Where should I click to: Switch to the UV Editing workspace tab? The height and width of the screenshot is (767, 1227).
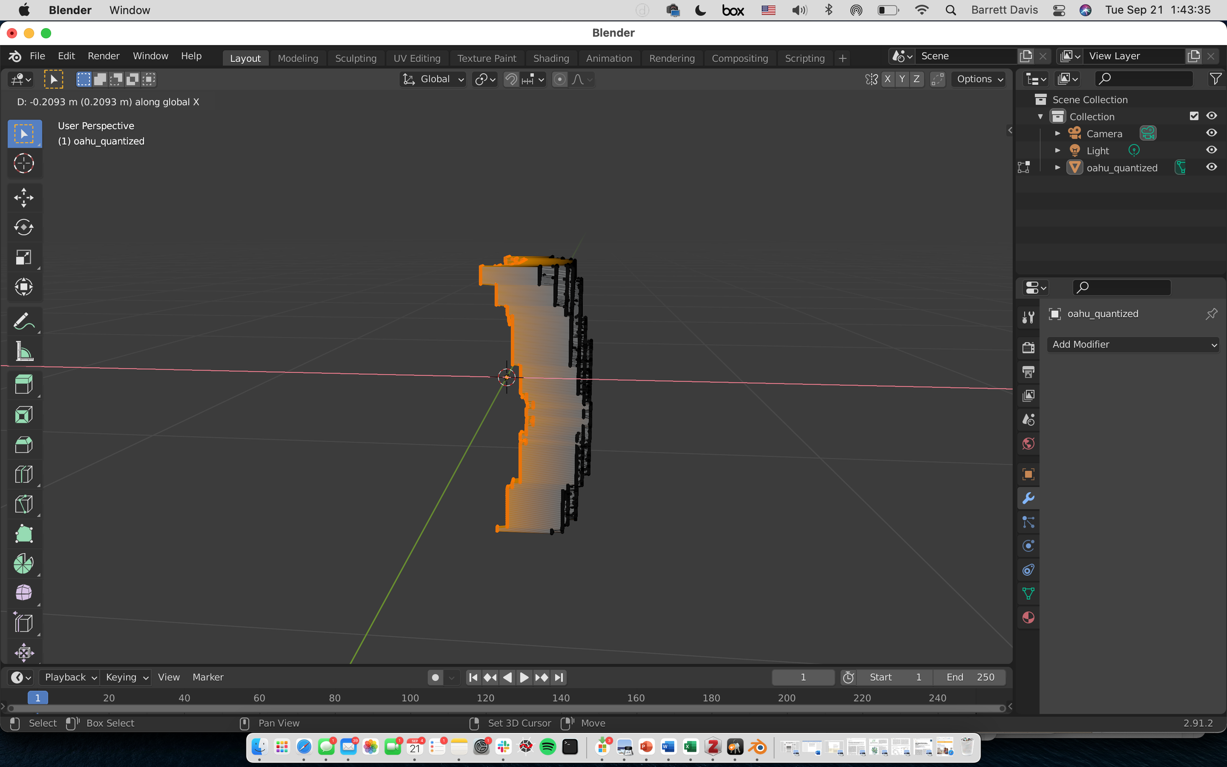[x=417, y=58]
